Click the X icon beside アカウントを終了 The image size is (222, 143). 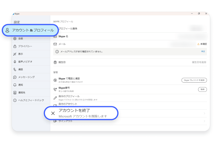53,113
